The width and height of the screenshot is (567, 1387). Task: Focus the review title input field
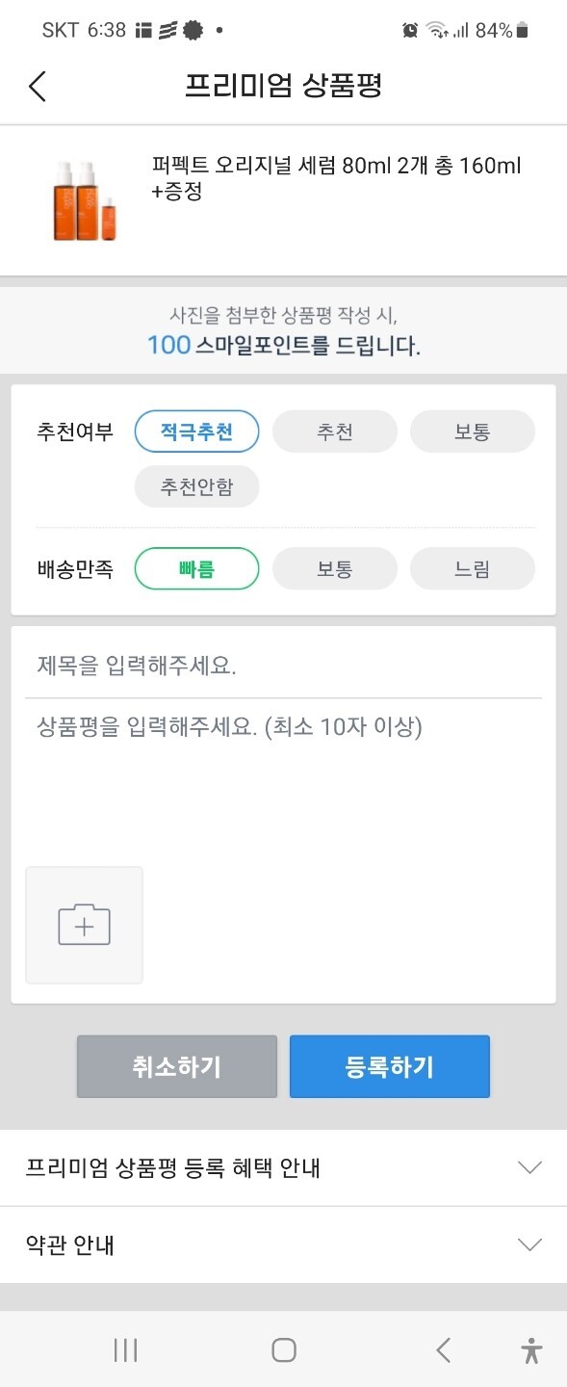click(283, 666)
